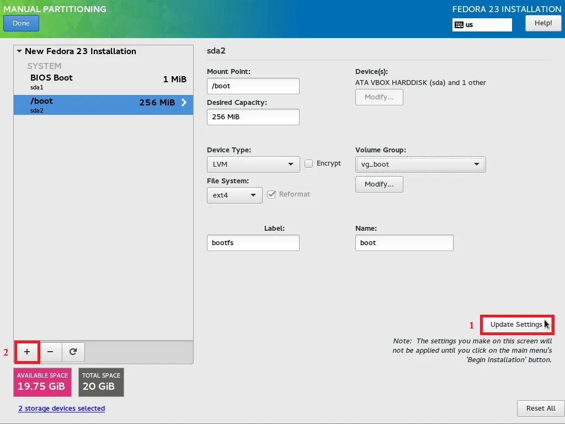Image resolution: width=565 pixels, height=424 pixels.
Task: Click the Mount Point field
Action: [x=253, y=86]
